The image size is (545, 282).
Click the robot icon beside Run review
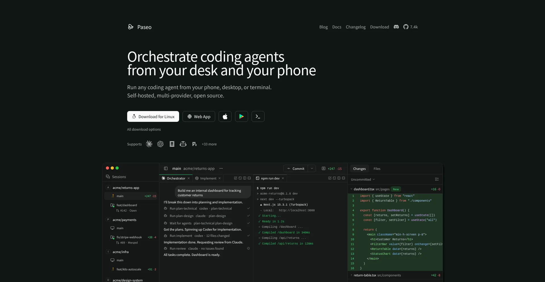point(165,248)
